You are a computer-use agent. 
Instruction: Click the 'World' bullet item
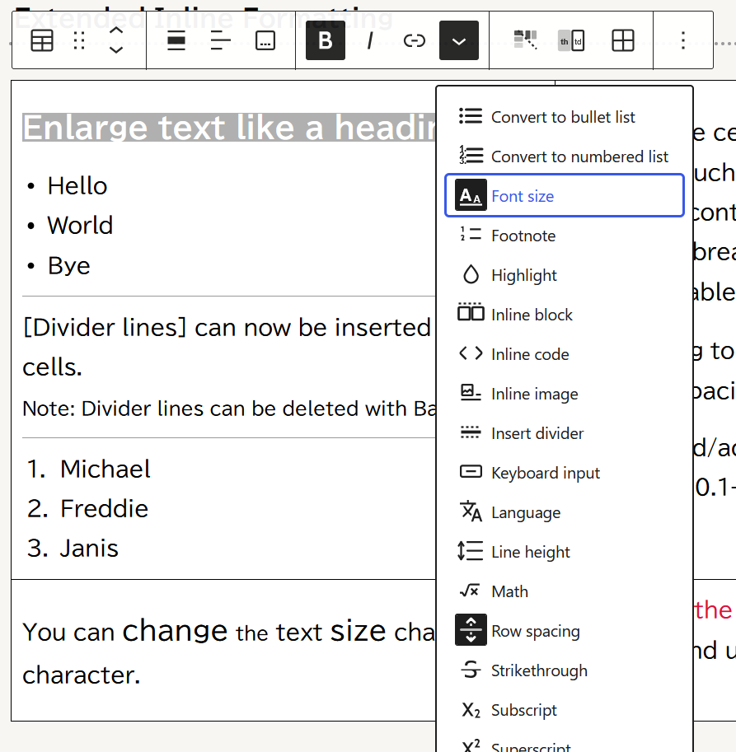(x=80, y=226)
